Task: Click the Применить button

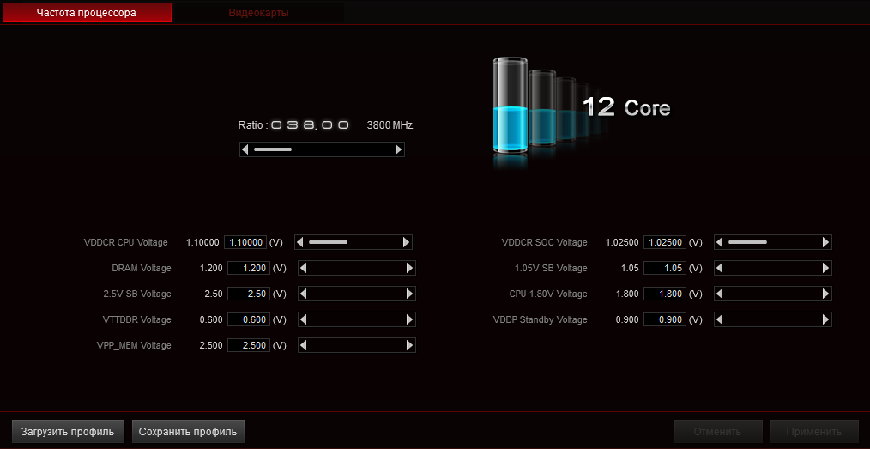Action: 814,431
